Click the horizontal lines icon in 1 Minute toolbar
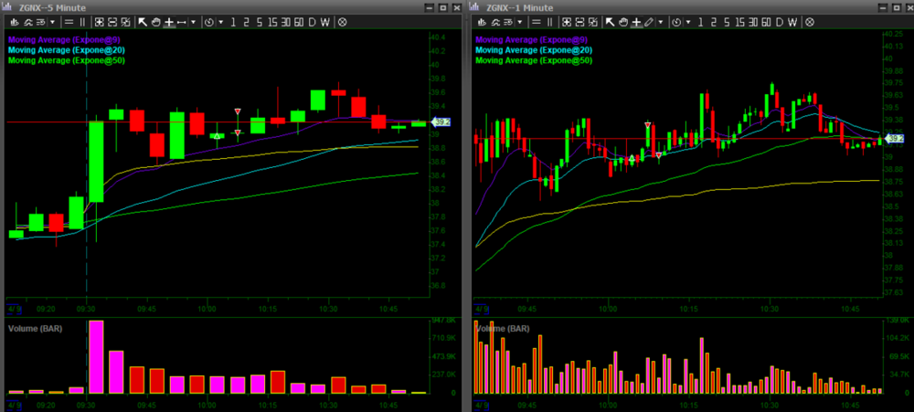 536,21
